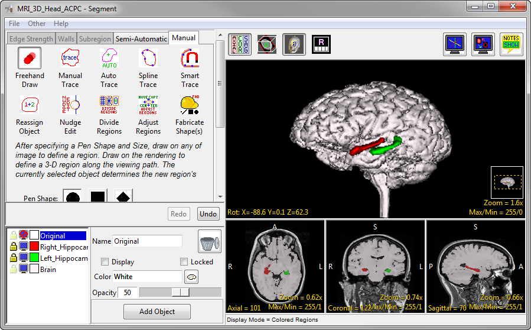Click the green swatch of Left_Hippocampus
The image size is (531, 330).
[34, 258]
